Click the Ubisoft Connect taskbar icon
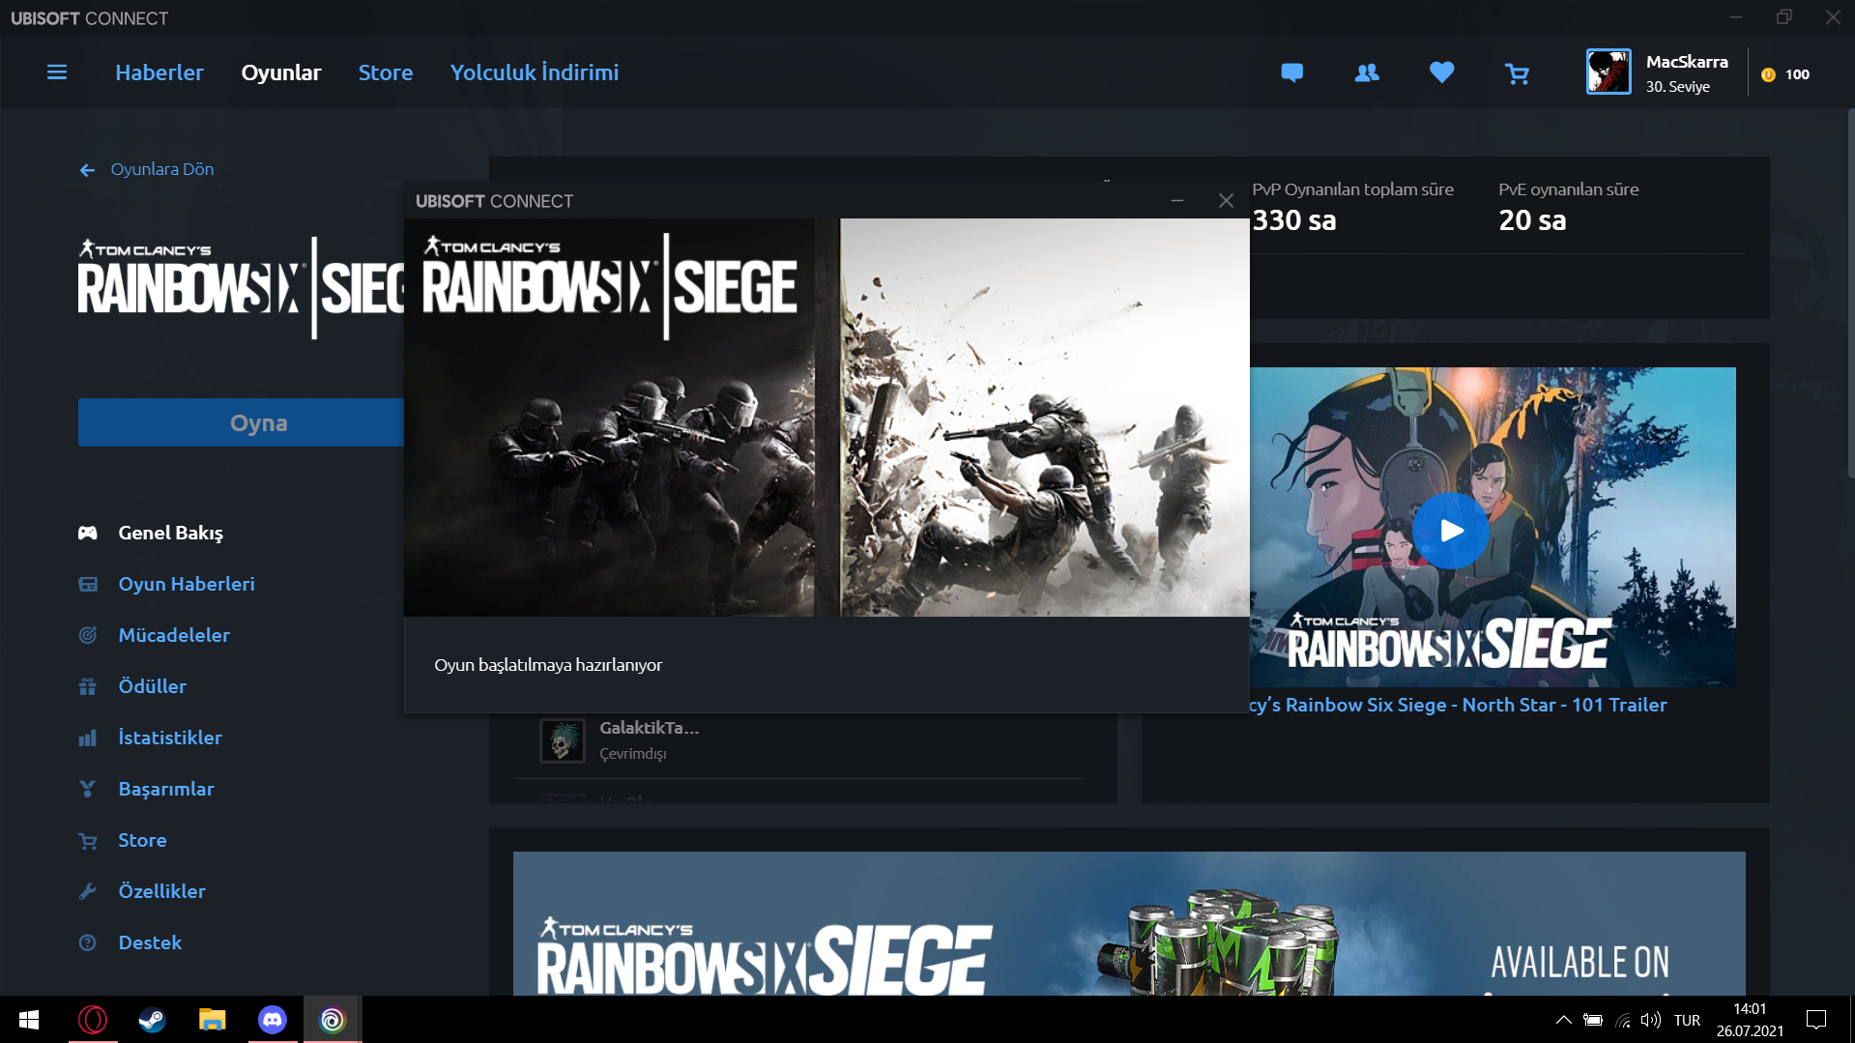 333,1020
